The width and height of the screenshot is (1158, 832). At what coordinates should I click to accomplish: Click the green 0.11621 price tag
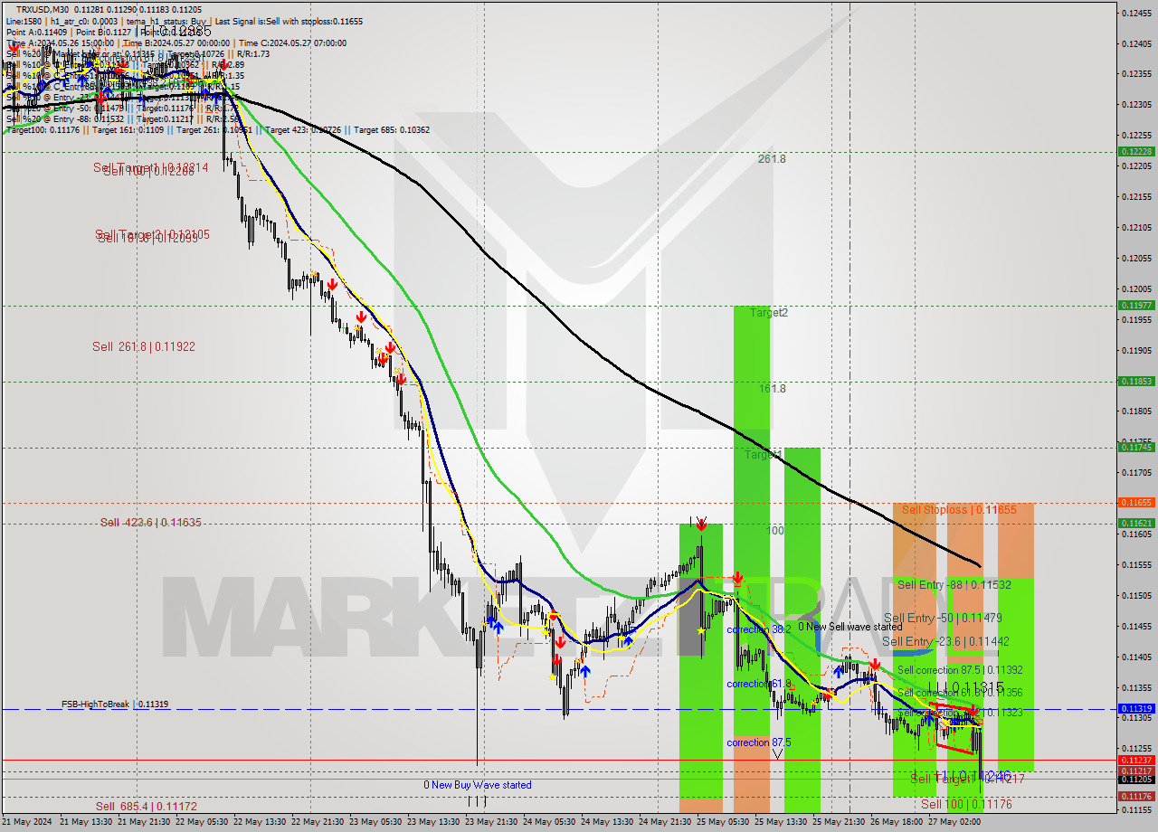coord(1136,523)
